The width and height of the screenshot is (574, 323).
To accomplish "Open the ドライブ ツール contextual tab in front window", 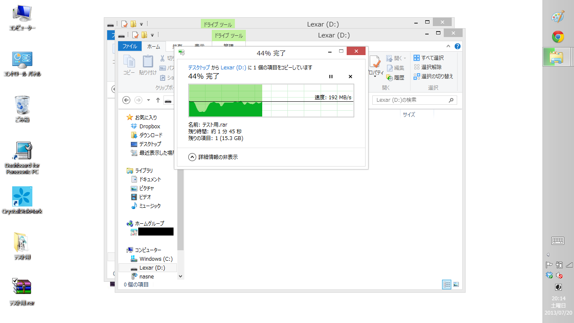I will point(229,36).
